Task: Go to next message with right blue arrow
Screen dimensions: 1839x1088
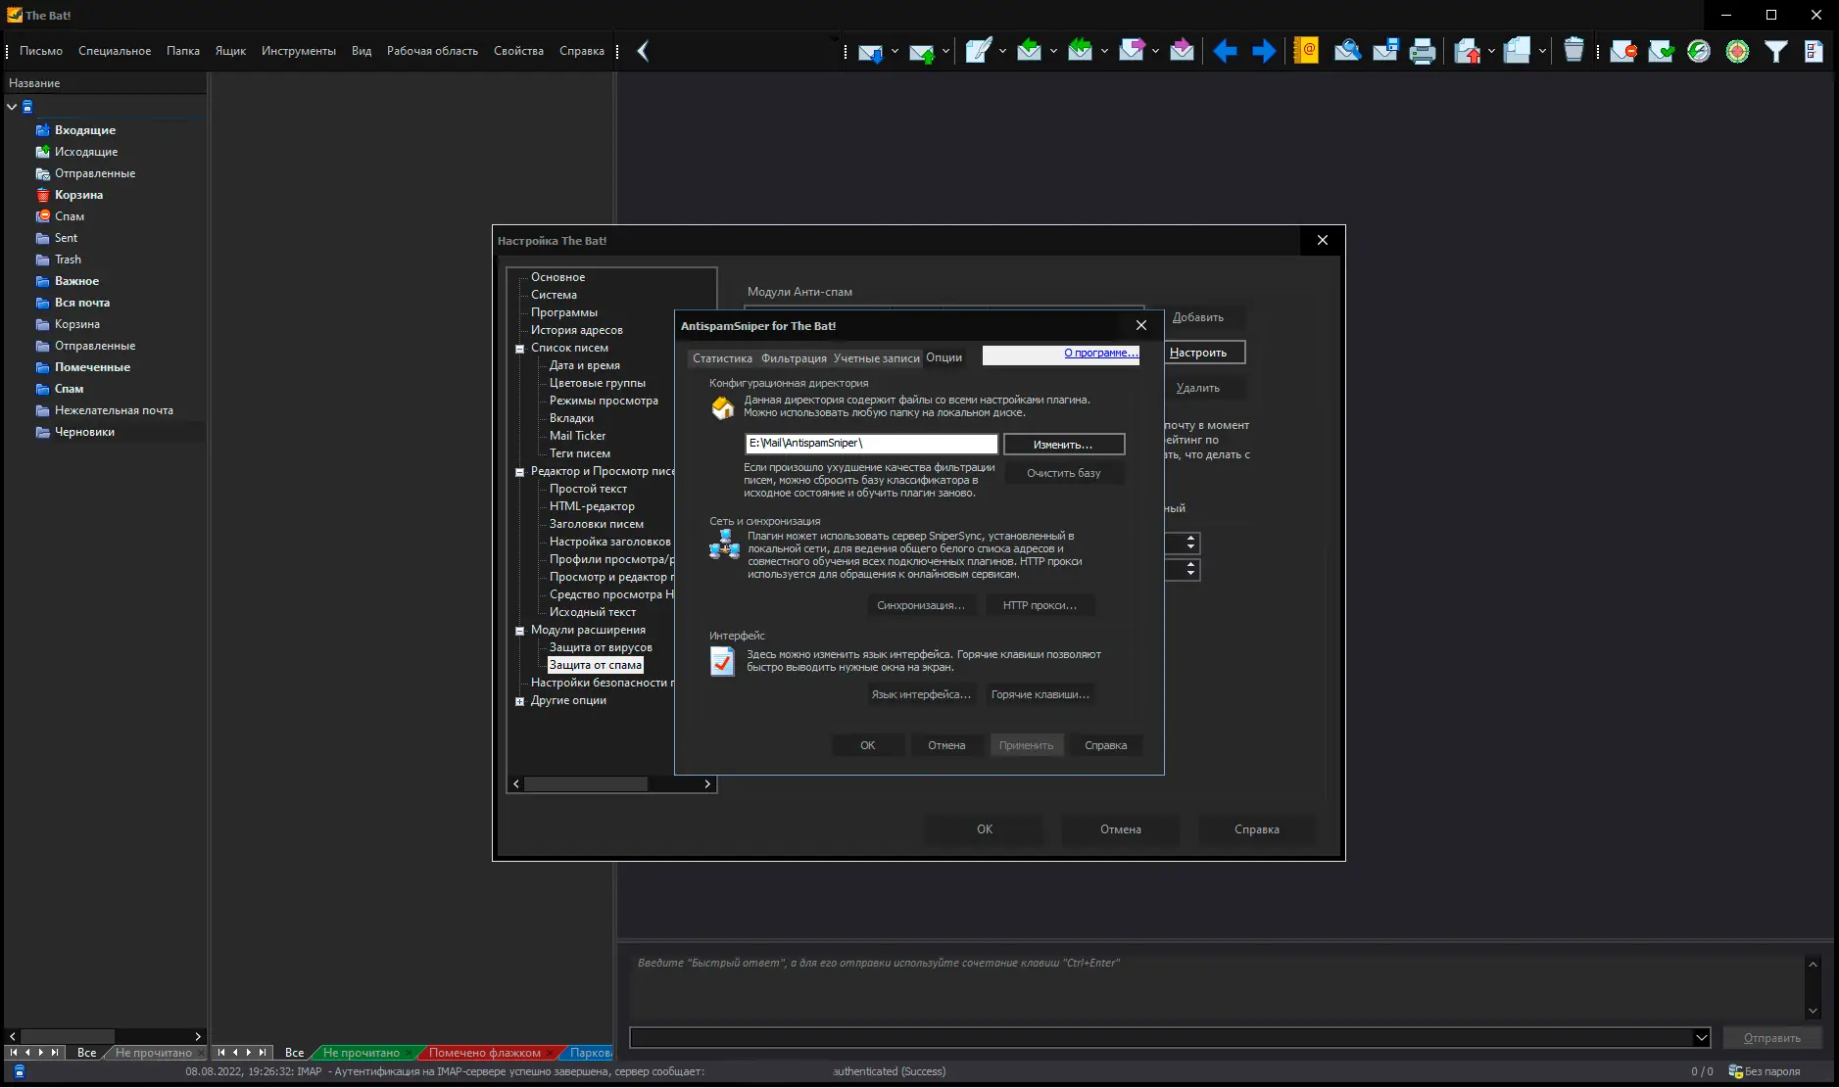Action: [x=1264, y=51]
